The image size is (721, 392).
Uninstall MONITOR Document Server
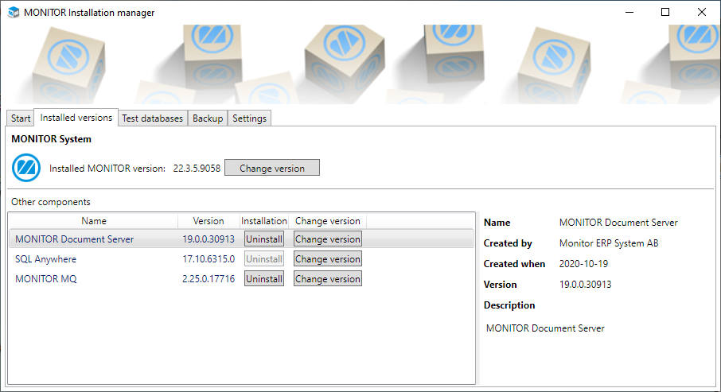pos(263,239)
